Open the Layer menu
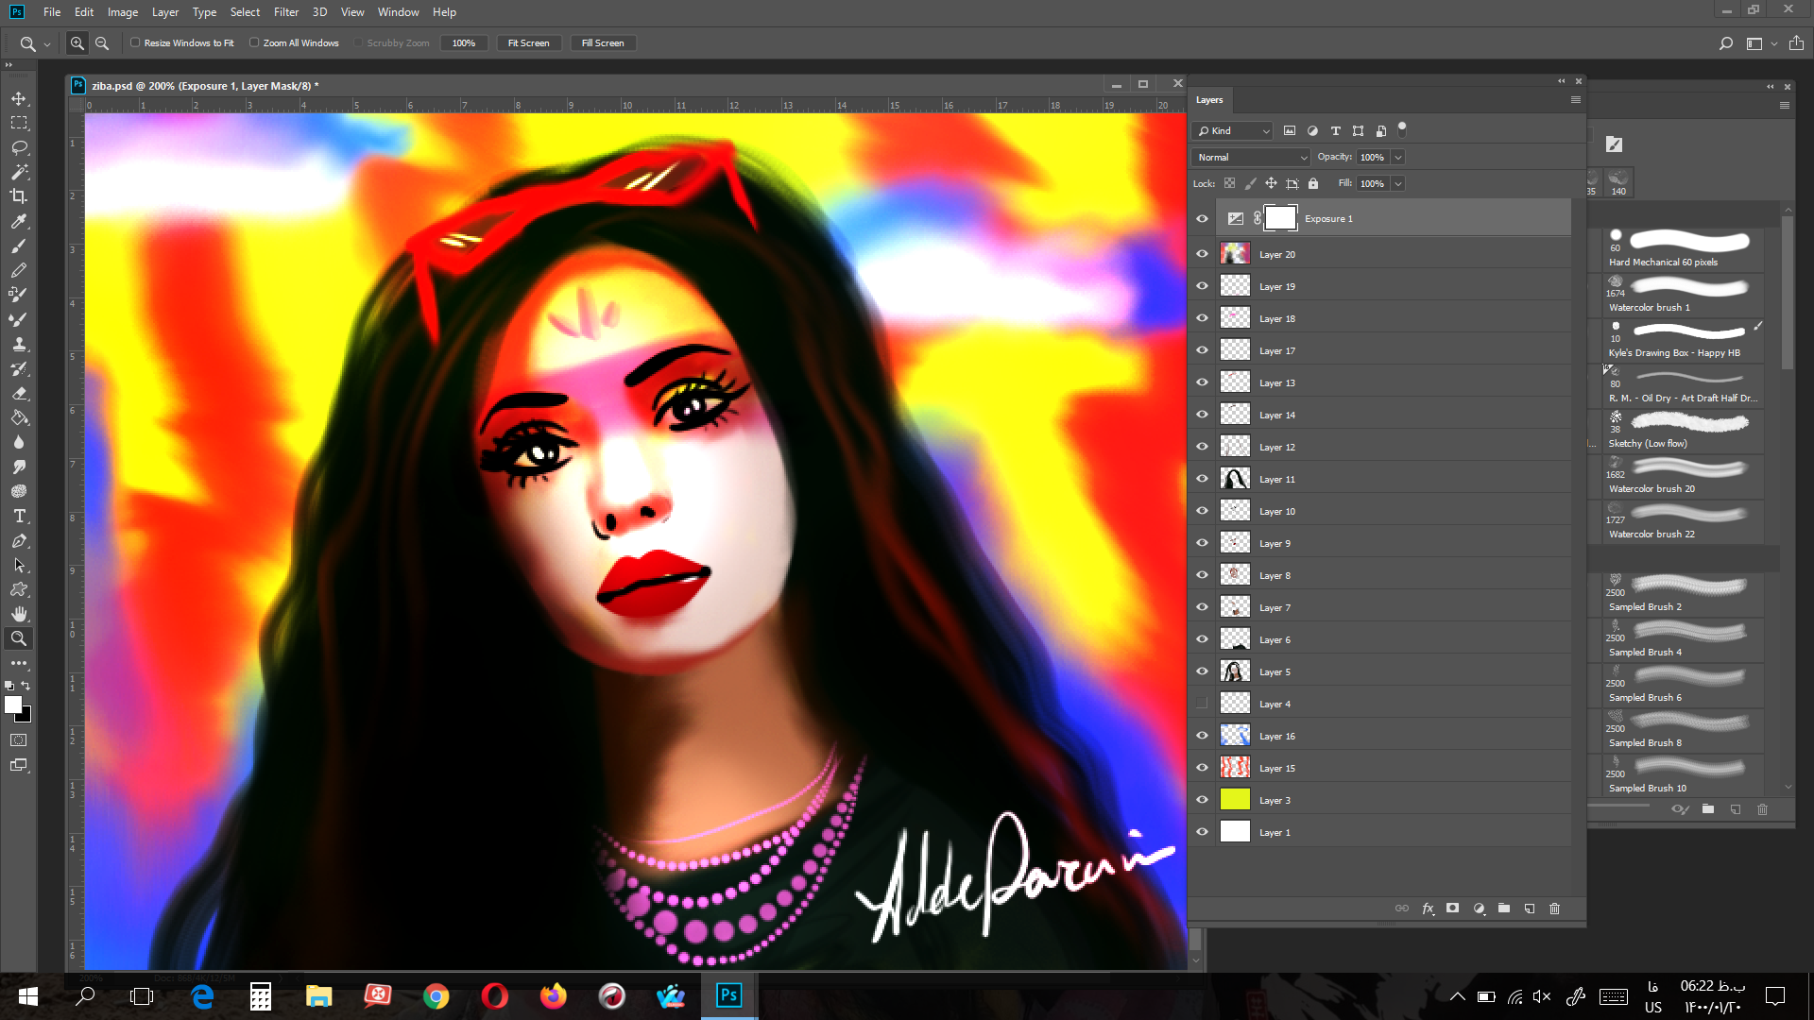1814x1020 pixels. coord(165,12)
